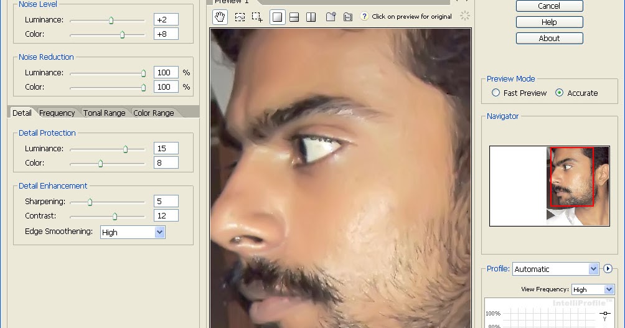Click the Cancel button
This screenshot has width=625, height=328.
tap(549, 6)
